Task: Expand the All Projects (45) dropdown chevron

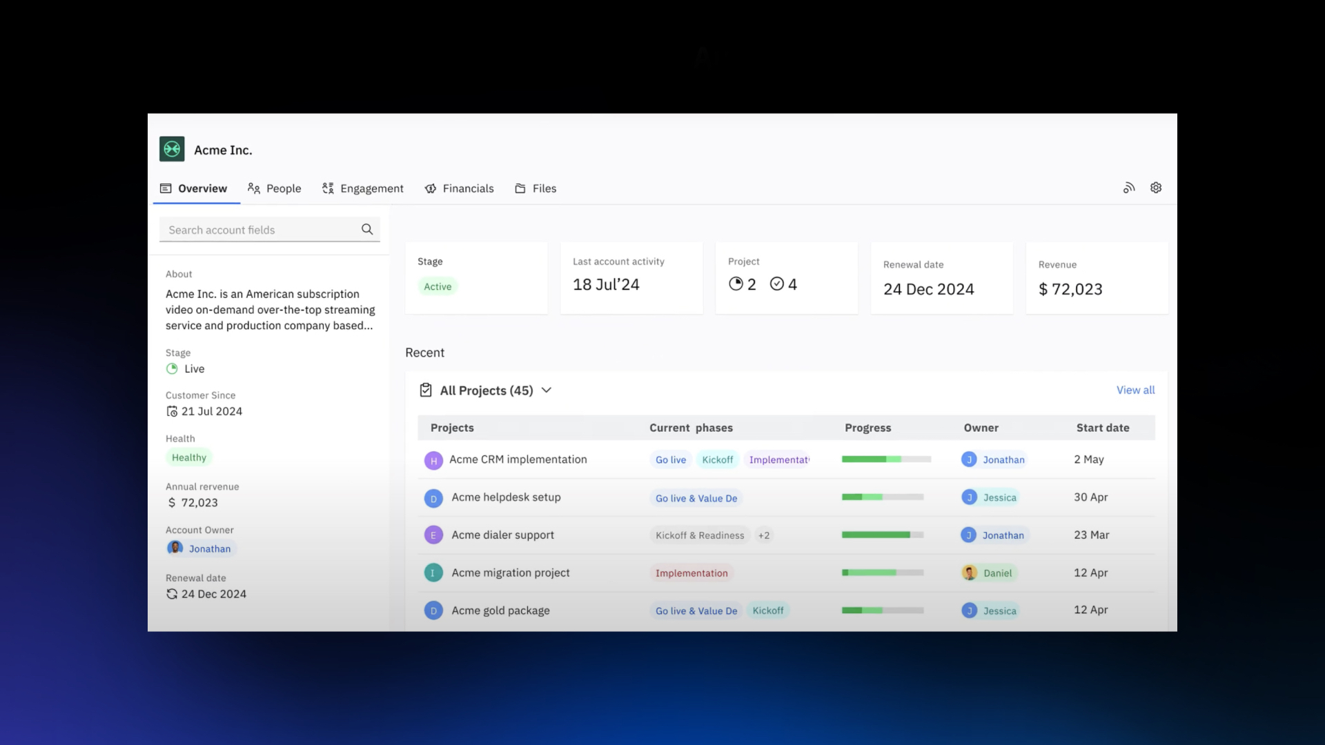Action: point(547,390)
